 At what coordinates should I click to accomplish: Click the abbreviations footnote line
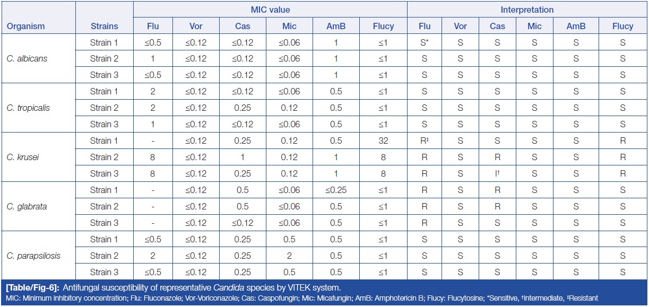click(302, 299)
